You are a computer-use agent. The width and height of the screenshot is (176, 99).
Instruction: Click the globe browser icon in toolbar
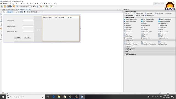click(x=34, y=7)
